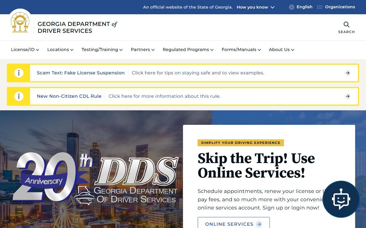Screen dimensions: 366x228
Task: Click arrow icon on Non-Citizen CDL alert
Action: 348,96
